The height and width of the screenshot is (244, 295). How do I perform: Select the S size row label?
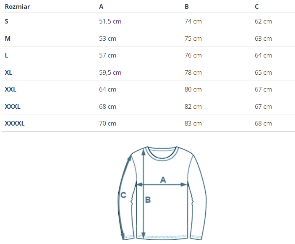tap(7, 21)
